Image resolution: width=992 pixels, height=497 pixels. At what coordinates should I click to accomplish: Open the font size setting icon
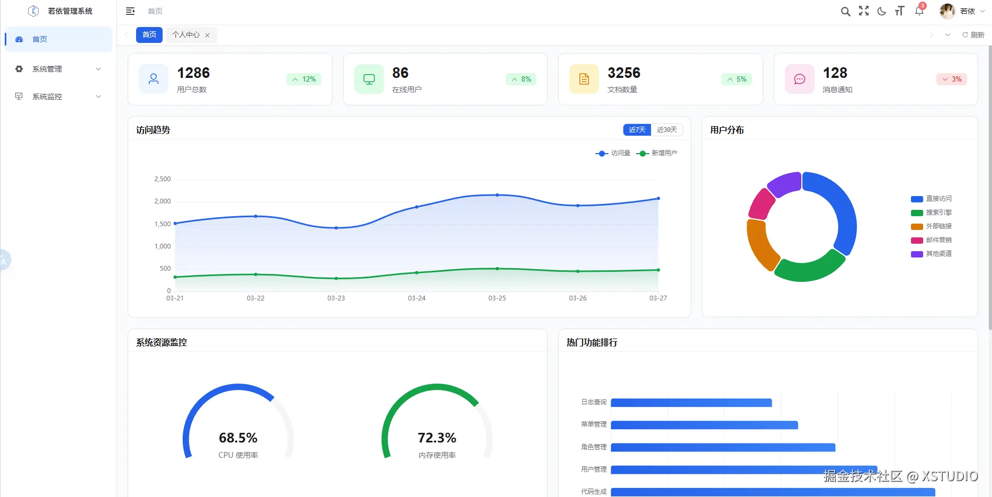pos(899,11)
